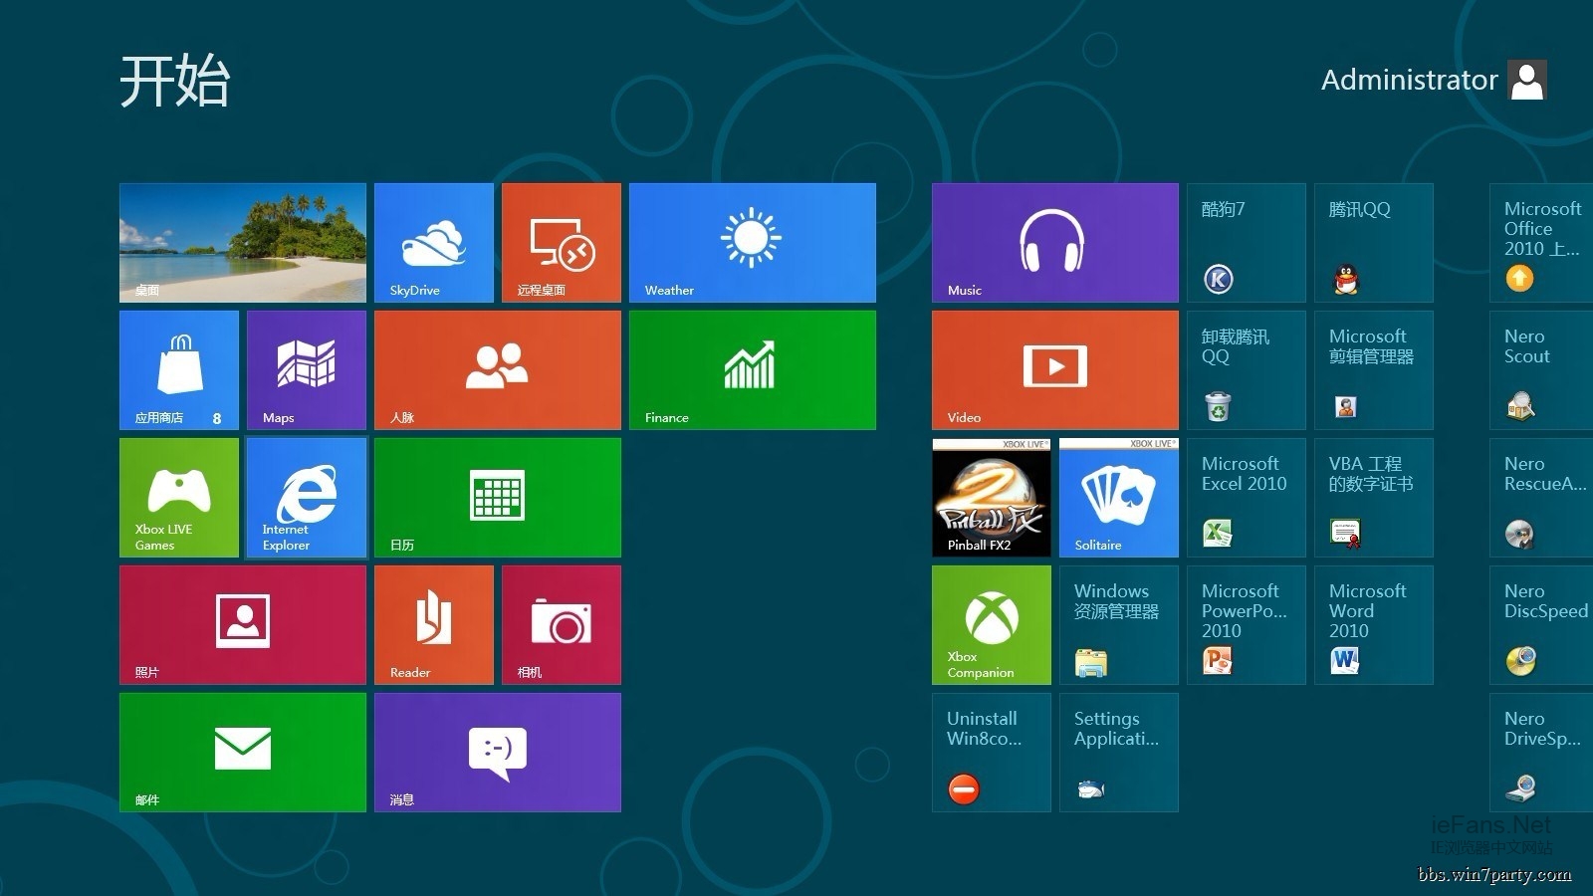Open the Settings Applicati... tile

(x=1118, y=753)
